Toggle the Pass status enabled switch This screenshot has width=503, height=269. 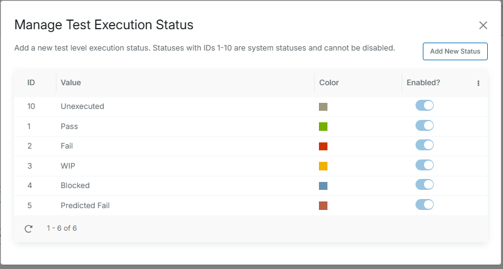point(425,125)
